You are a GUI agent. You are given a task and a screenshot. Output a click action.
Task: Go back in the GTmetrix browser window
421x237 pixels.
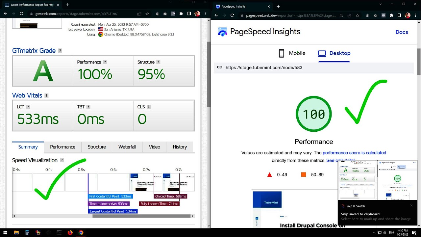coord(5,14)
